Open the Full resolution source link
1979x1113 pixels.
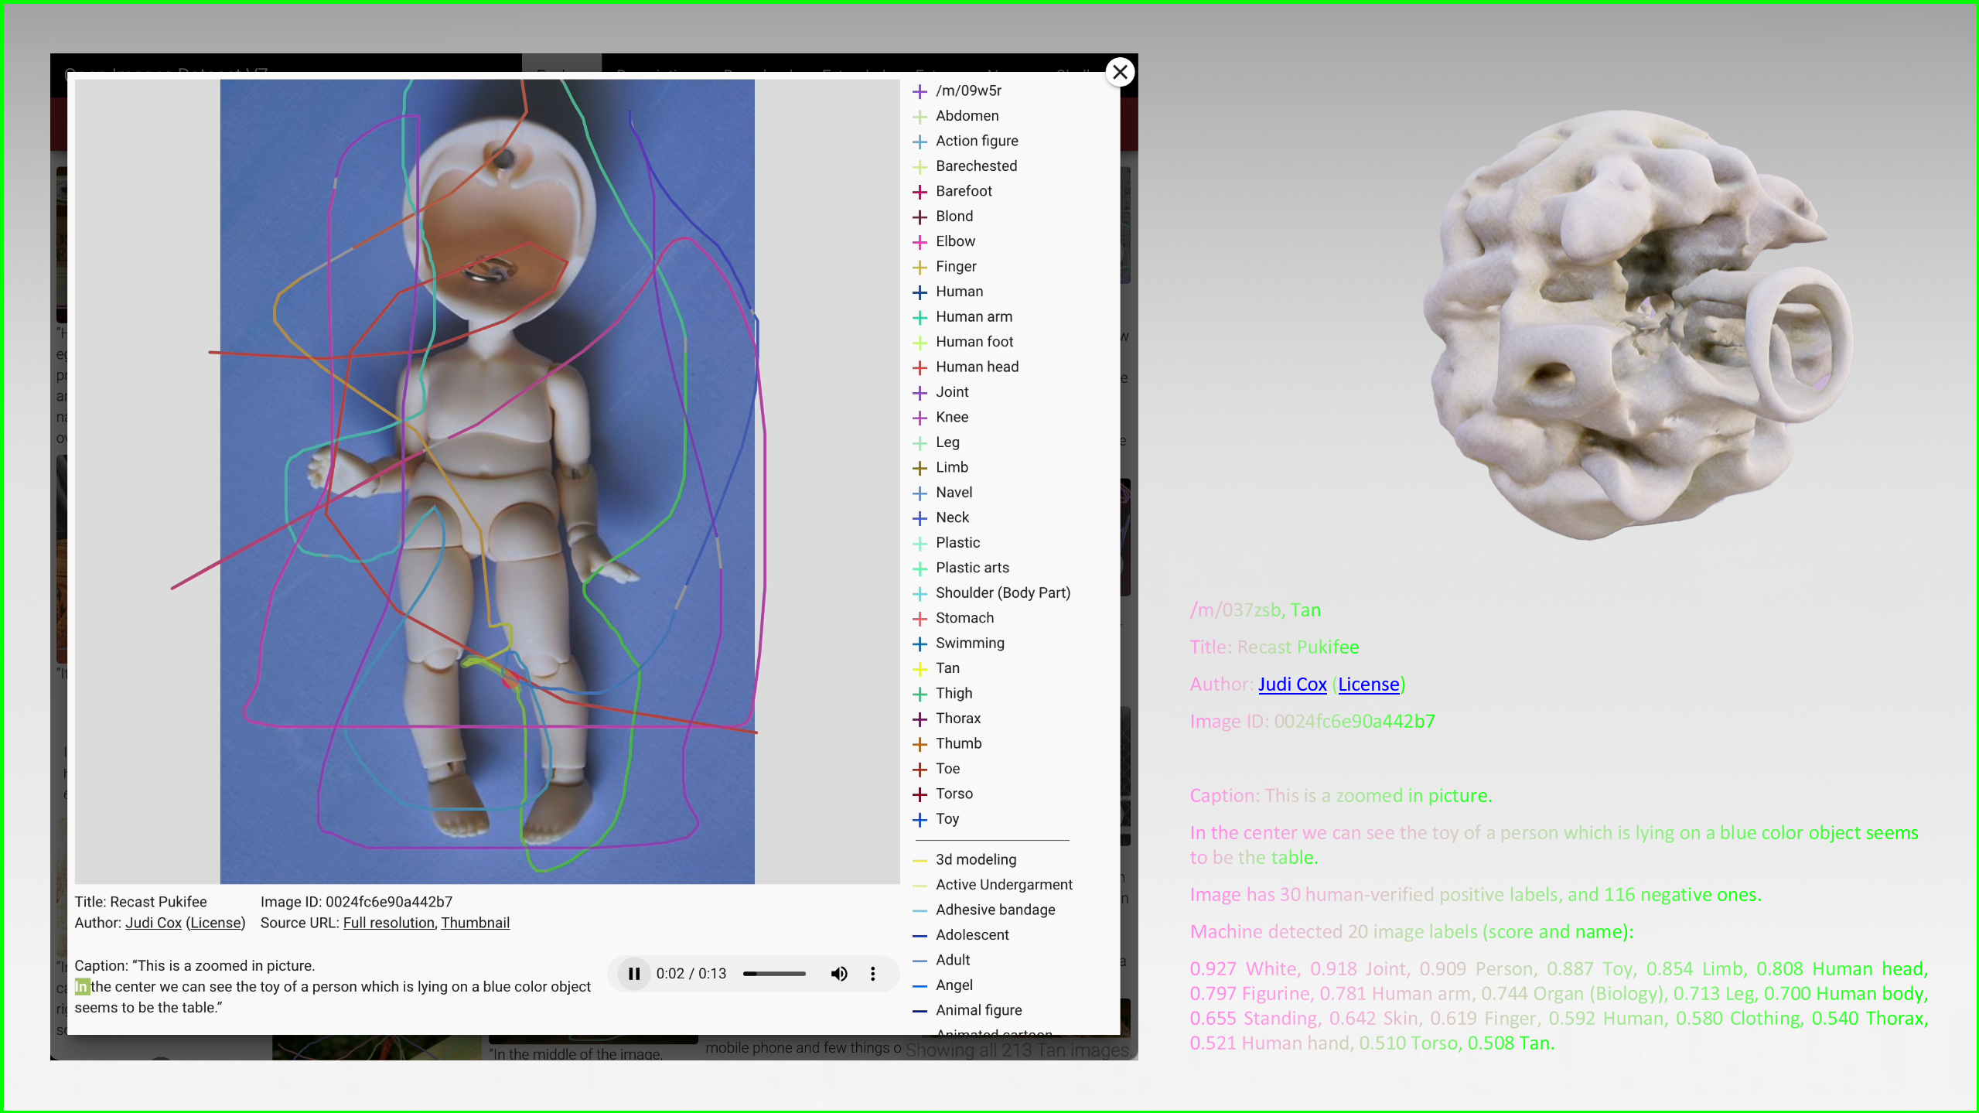(388, 923)
